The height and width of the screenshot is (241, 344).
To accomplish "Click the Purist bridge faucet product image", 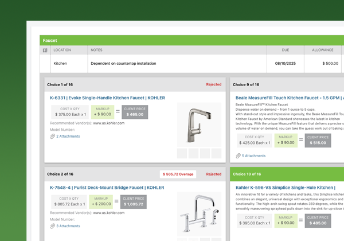I will (x=199, y=214).
